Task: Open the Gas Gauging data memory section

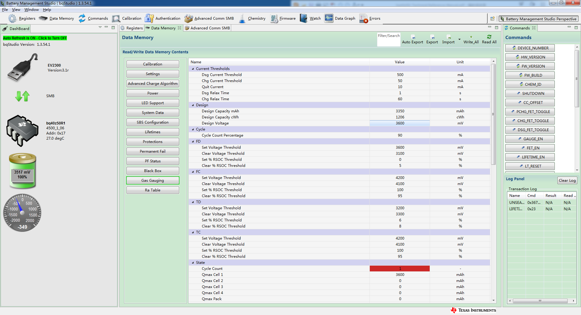Action: tap(153, 181)
